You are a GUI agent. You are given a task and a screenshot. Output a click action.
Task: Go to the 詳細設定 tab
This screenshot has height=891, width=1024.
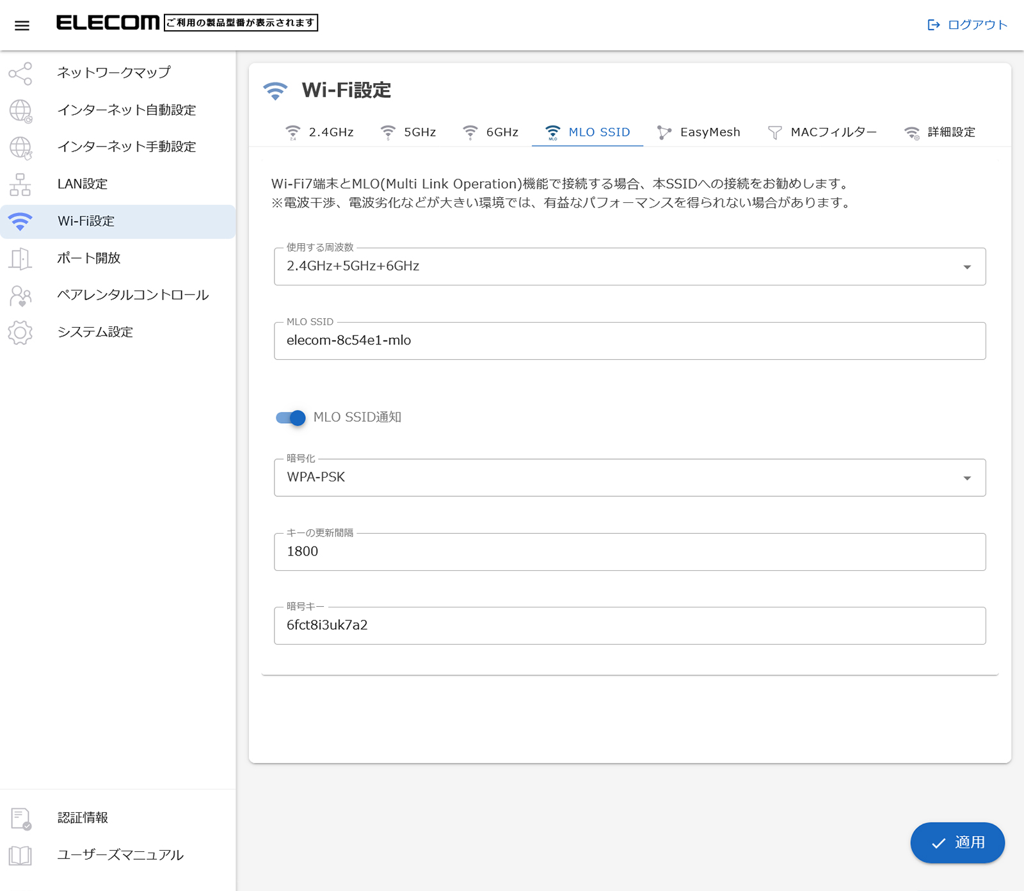940,132
